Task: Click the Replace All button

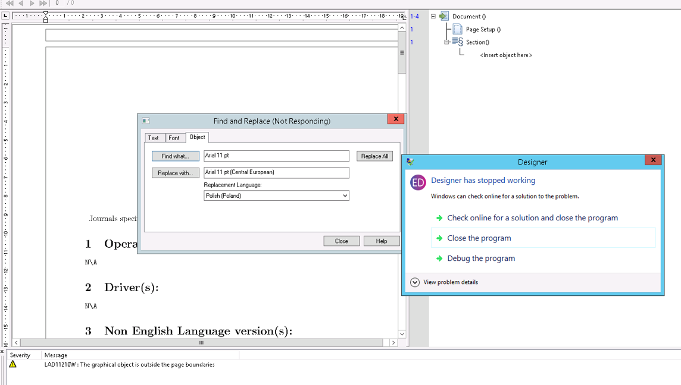Action: (374, 156)
